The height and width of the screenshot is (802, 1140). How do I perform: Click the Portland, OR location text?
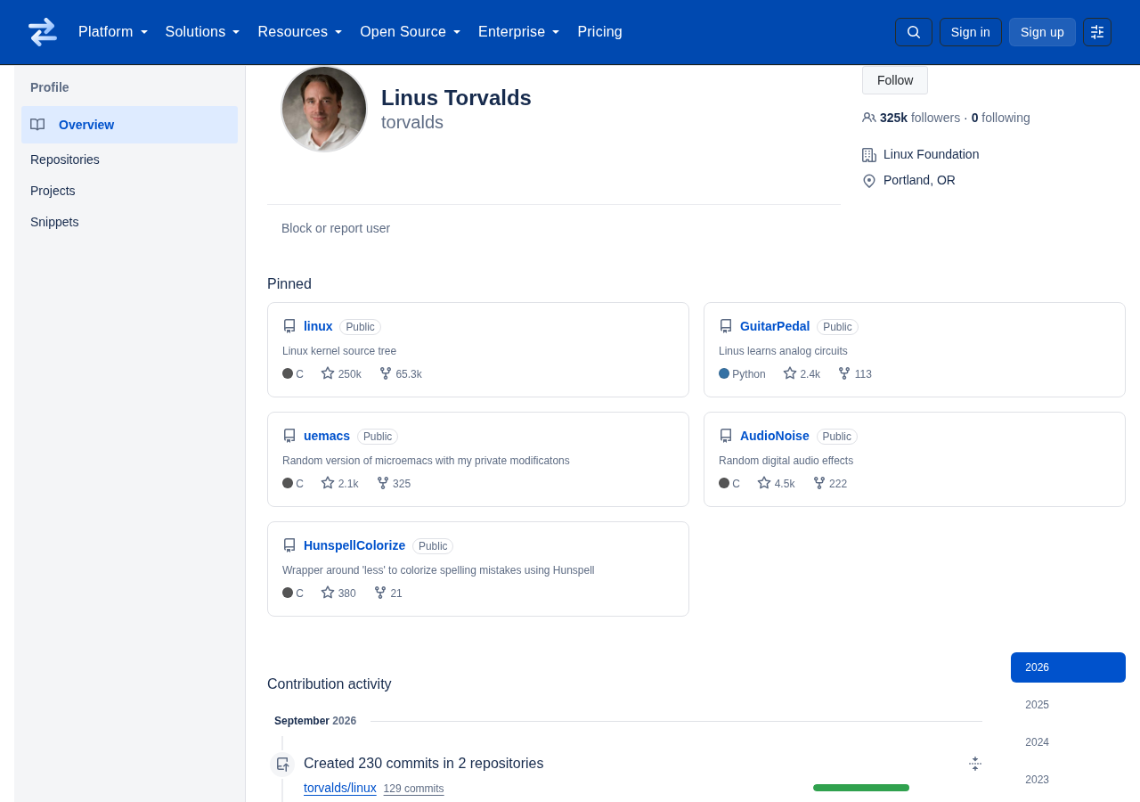(919, 180)
